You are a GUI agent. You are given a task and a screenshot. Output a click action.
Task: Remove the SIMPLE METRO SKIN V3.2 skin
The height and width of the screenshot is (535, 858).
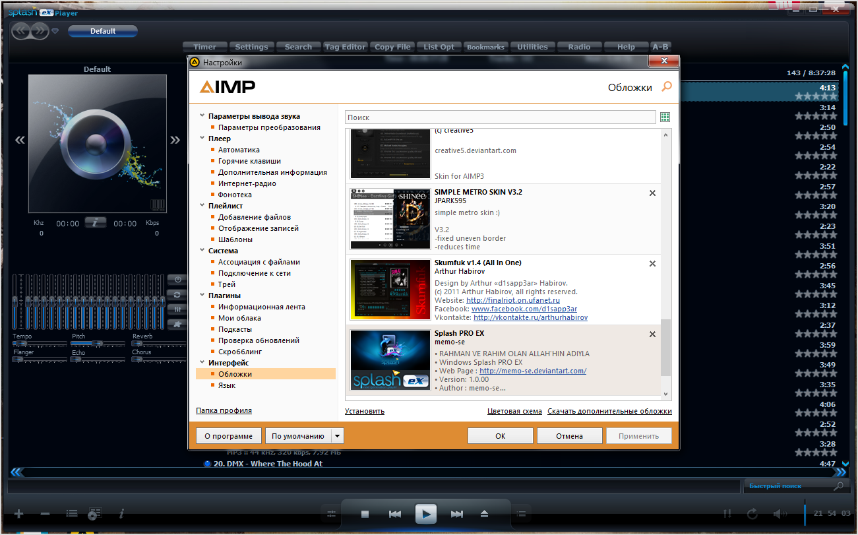point(652,193)
